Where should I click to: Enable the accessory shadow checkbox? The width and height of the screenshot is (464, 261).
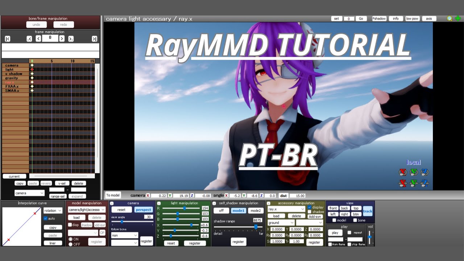click(x=309, y=212)
